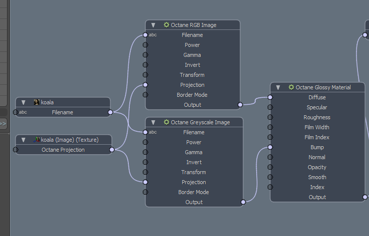The image size is (369, 236).
Task: Click the Opacity channel label
Action: [x=317, y=167]
